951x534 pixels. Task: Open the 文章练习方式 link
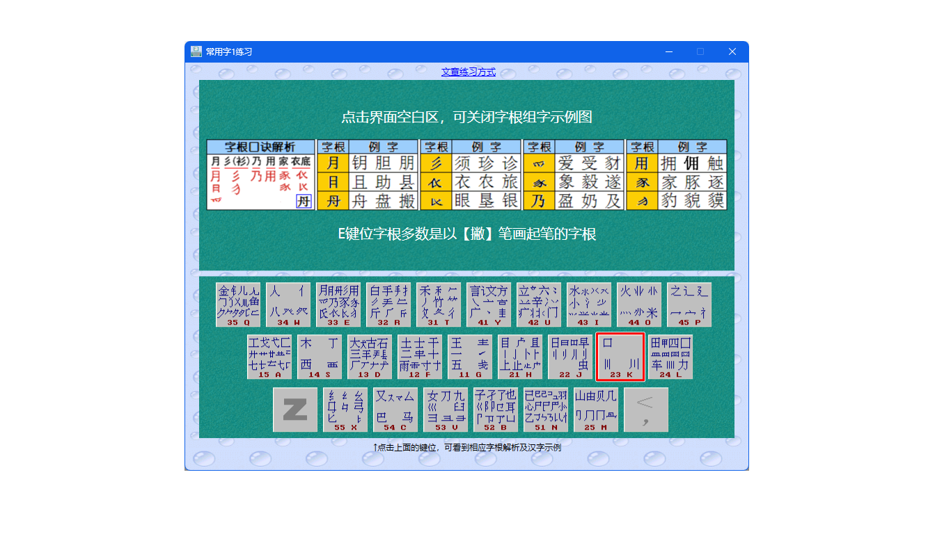pos(469,72)
